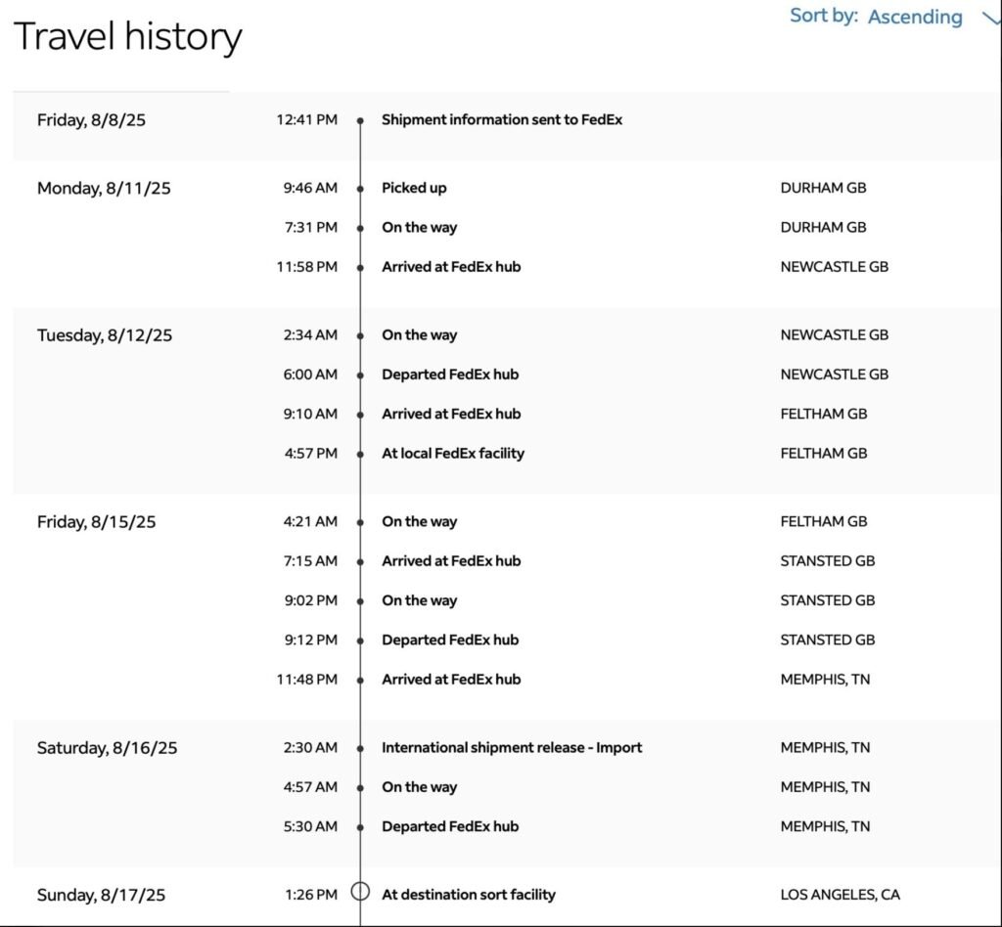Click the dot beside International shipment release
The width and height of the screenshot is (1002, 927).
[x=360, y=748]
